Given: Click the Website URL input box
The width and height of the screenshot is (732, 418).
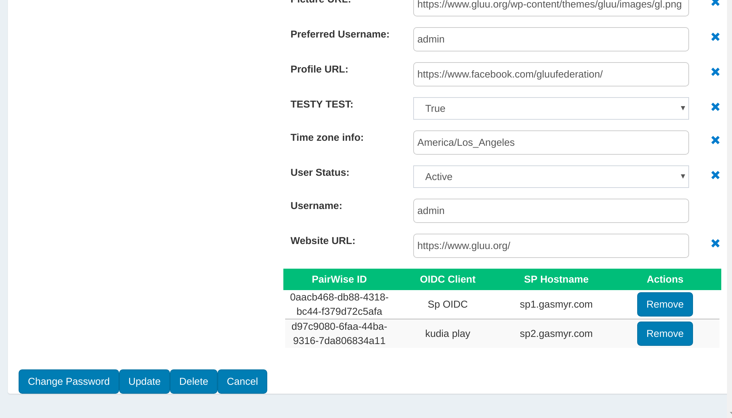Looking at the screenshot, I should (551, 246).
